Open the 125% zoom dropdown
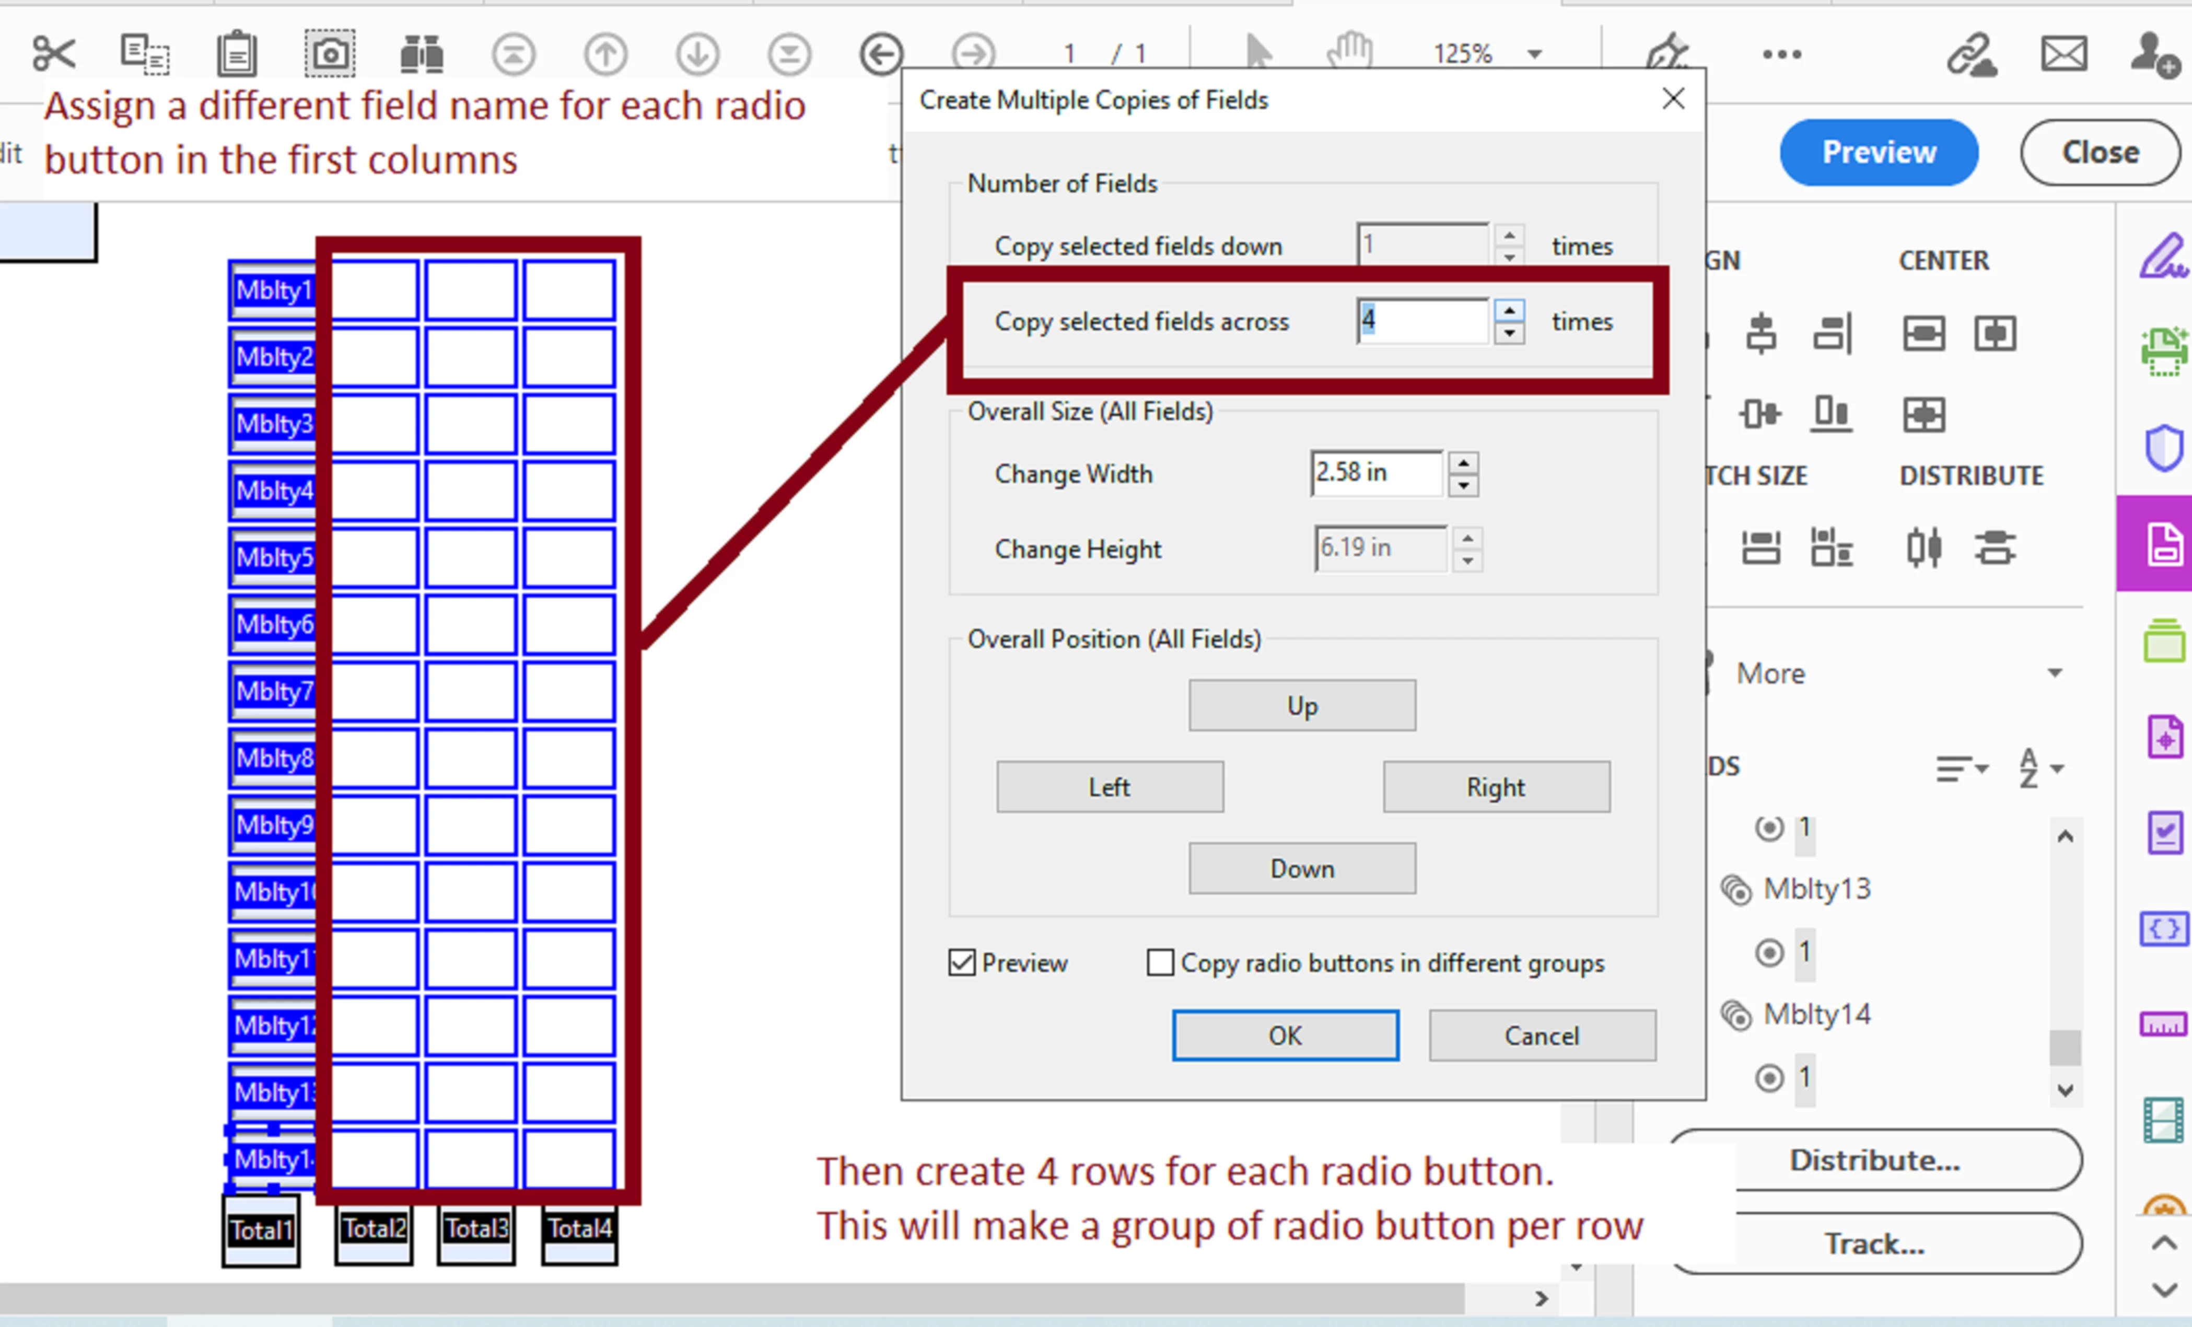 click(x=1535, y=54)
